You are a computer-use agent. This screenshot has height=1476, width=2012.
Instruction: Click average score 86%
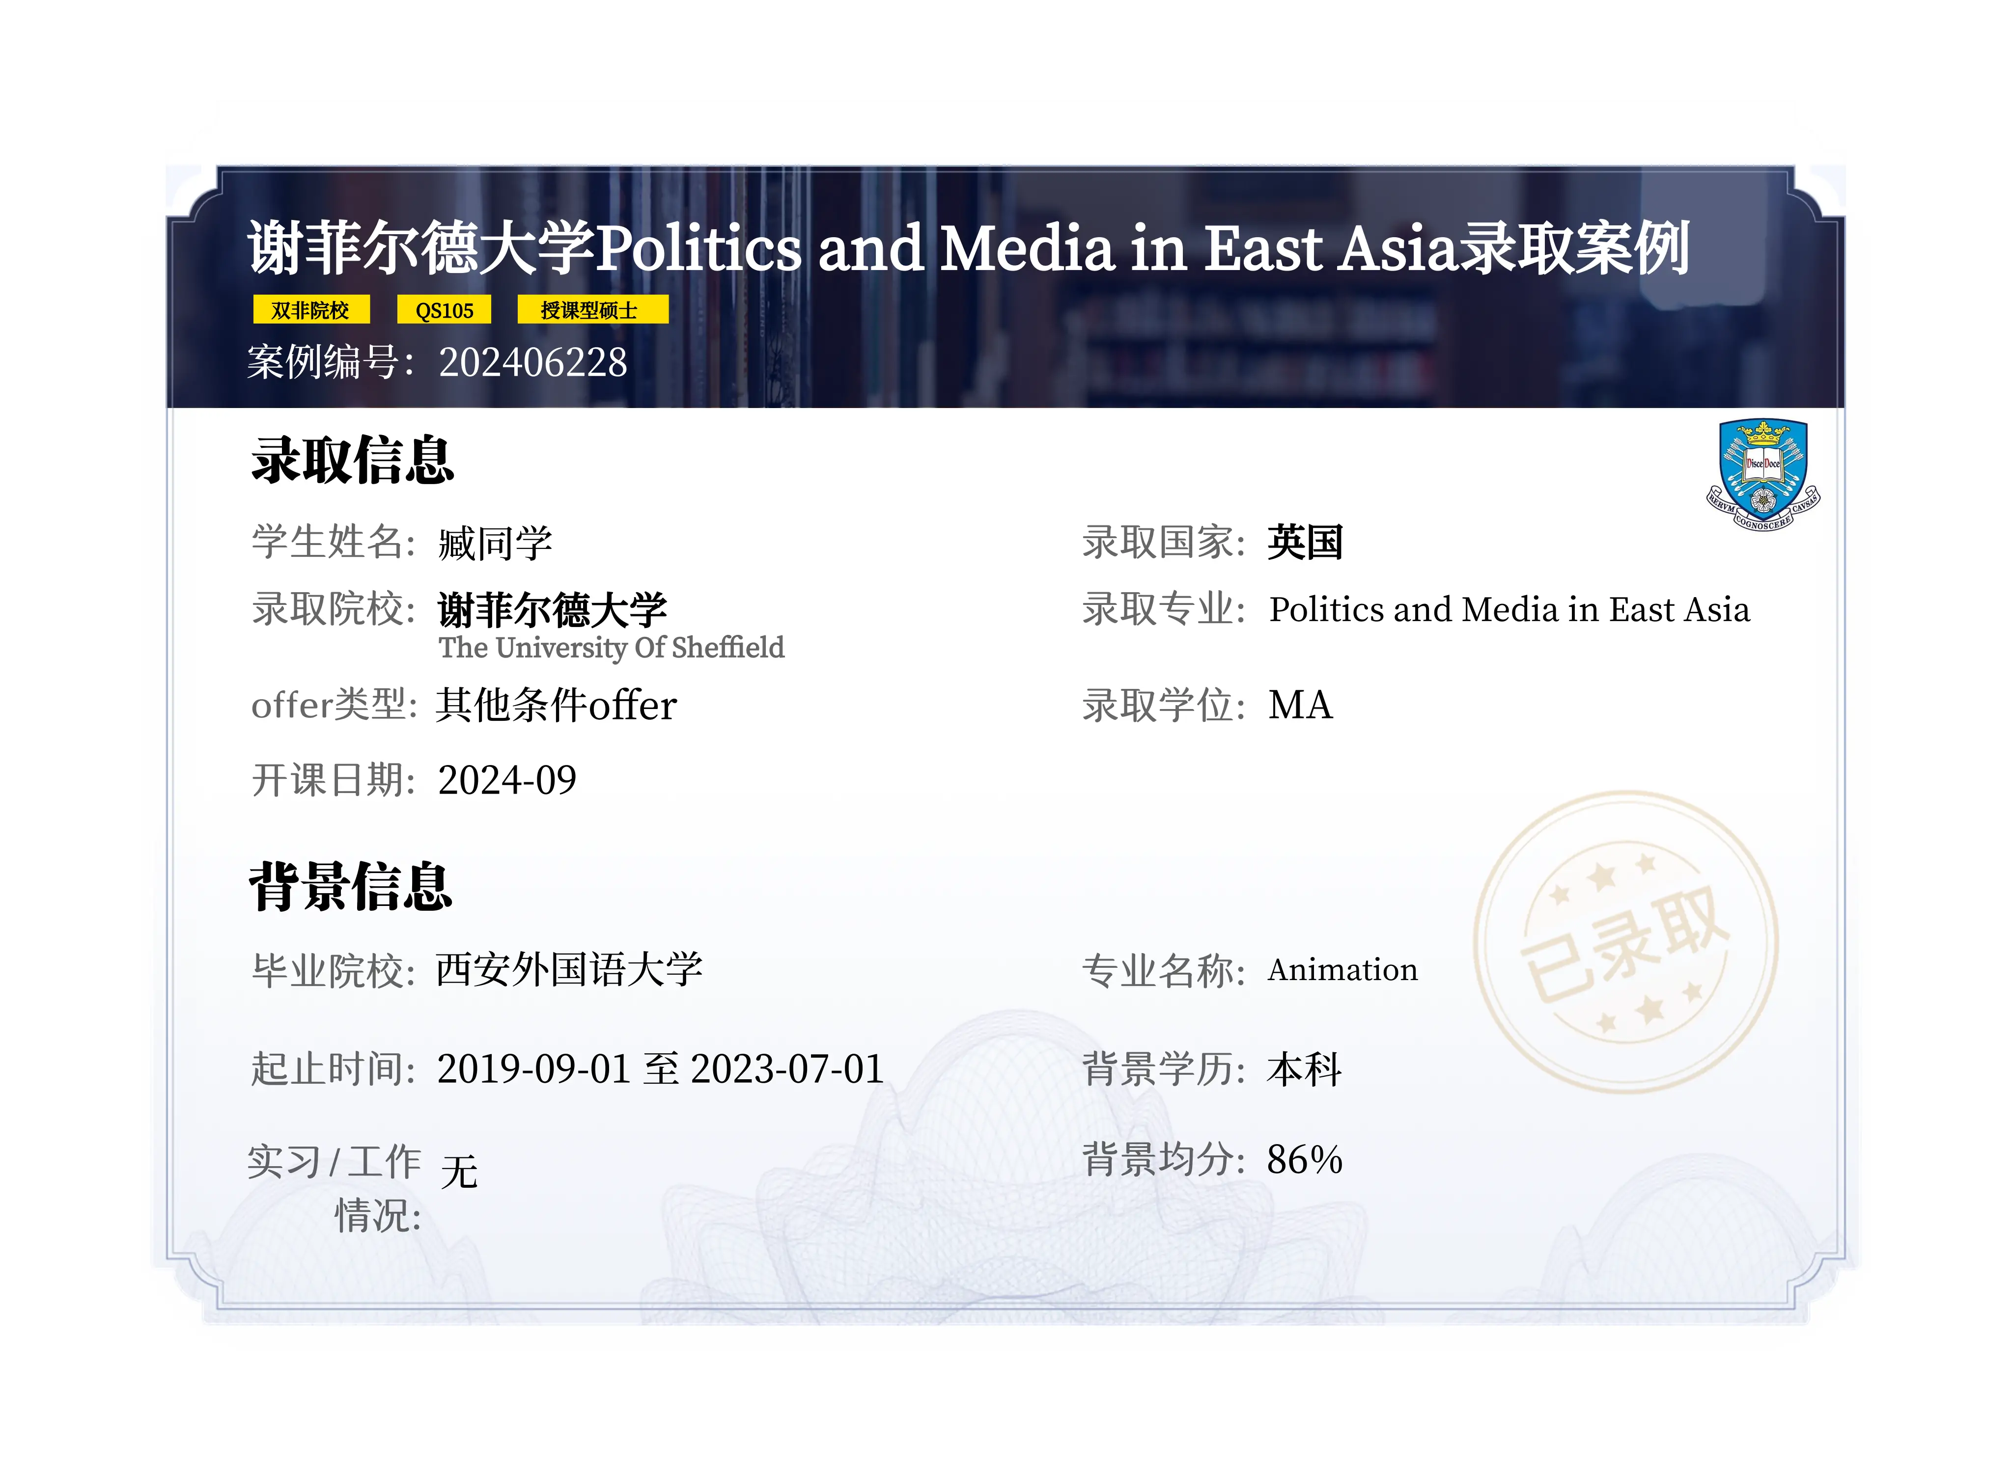pyautogui.click(x=1304, y=1161)
